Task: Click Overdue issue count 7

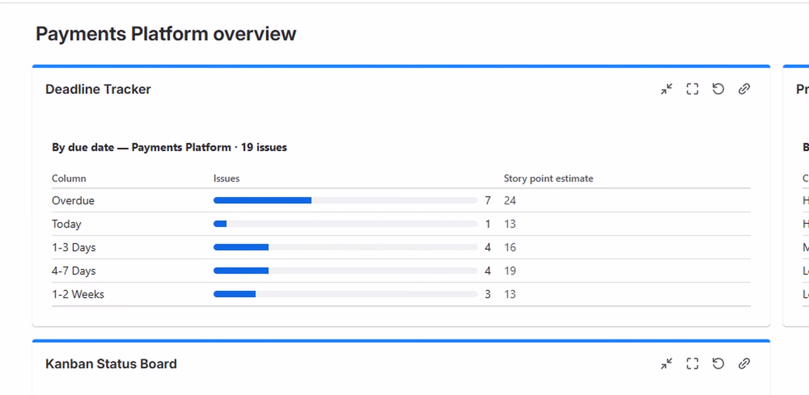Action: pos(488,201)
